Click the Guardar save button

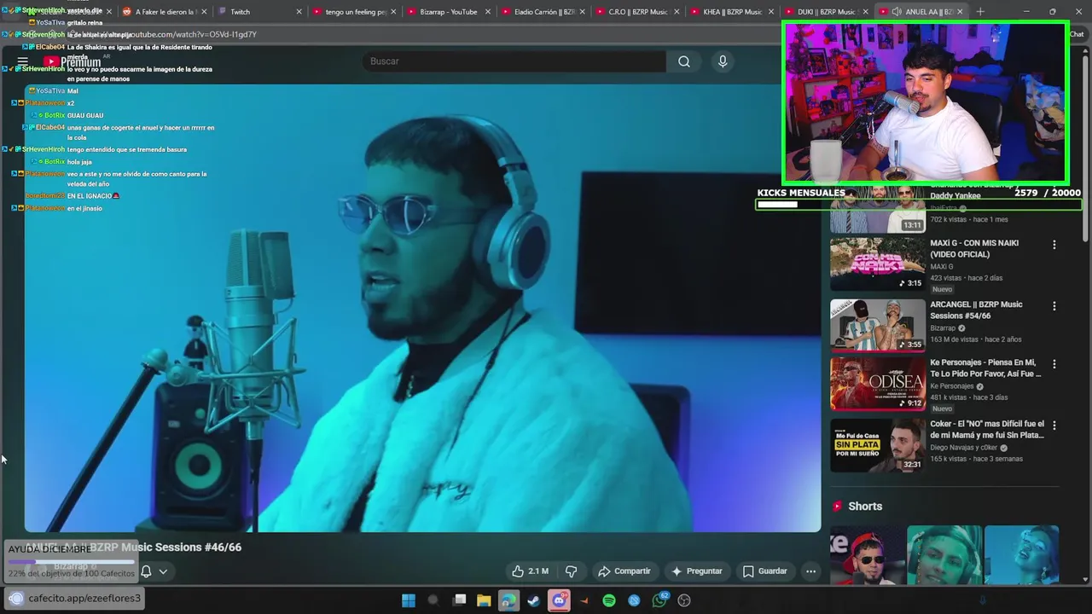pos(765,571)
